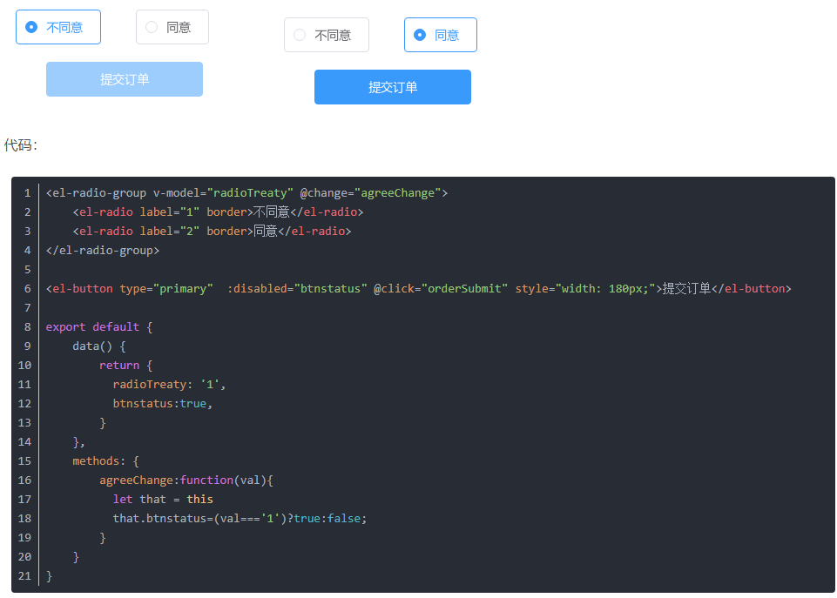
Task: Click line number 21 in the gutter
Action: (24, 576)
